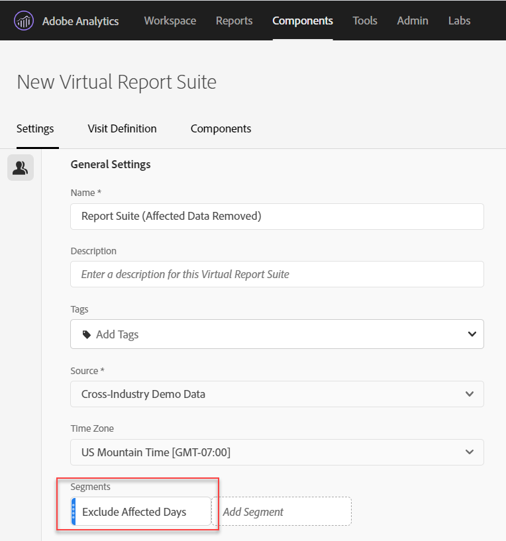Click the Name input field
This screenshot has height=541, width=506.
pyautogui.click(x=277, y=216)
